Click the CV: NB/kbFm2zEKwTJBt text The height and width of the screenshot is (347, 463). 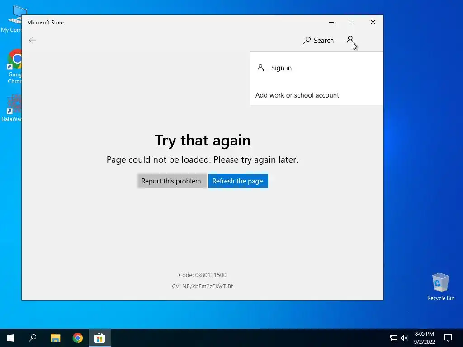pyautogui.click(x=203, y=286)
